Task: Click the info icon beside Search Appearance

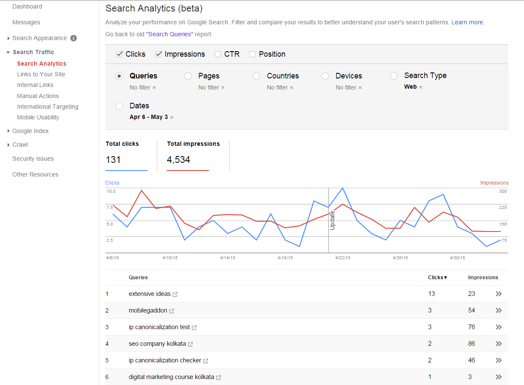Action: (x=73, y=38)
